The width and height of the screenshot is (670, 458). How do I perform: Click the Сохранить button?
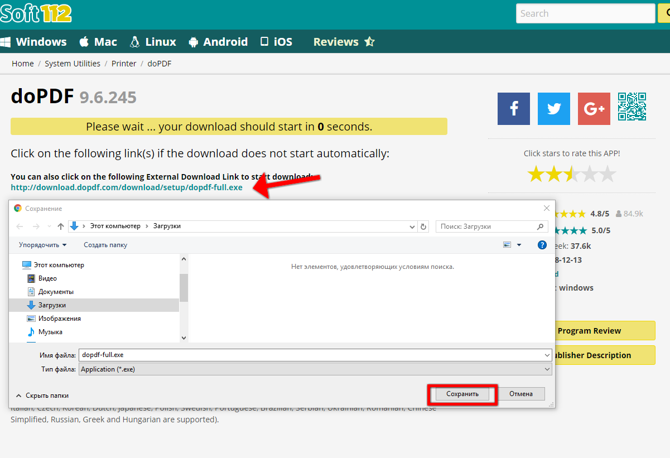coord(462,394)
